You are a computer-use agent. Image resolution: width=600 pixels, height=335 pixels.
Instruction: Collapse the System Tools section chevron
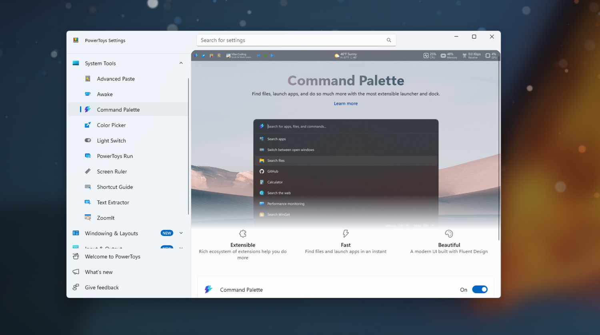pyautogui.click(x=181, y=63)
